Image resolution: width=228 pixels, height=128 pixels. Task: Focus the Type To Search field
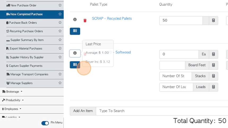(162, 111)
